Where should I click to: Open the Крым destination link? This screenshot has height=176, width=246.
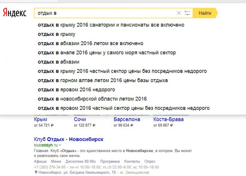40,119
